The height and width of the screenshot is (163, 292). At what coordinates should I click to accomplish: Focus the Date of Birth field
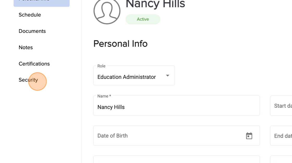point(167,136)
